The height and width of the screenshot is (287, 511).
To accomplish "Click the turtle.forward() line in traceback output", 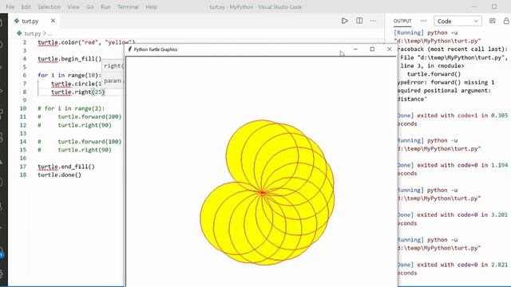I will [x=434, y=74].
